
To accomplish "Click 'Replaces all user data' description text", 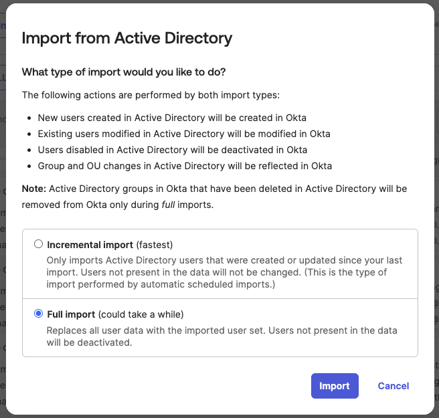I will (222, 336).
